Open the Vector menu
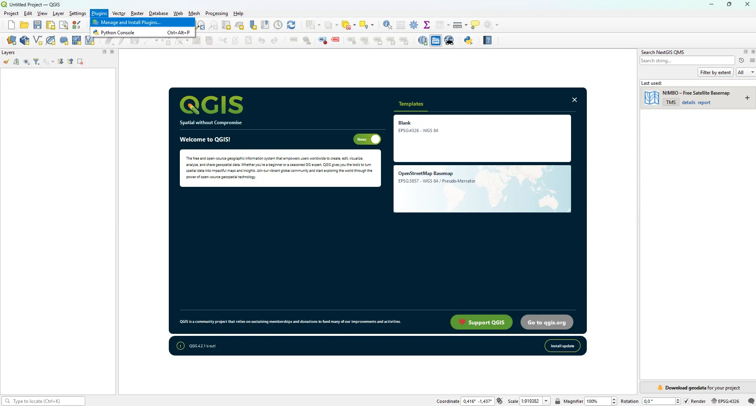Viewport: 756px width, 406px height. tap(119, 13)
